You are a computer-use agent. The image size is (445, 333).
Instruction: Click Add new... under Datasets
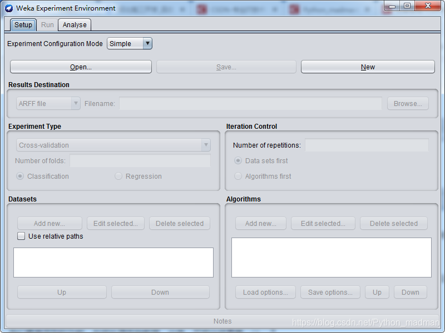point(50,224)
